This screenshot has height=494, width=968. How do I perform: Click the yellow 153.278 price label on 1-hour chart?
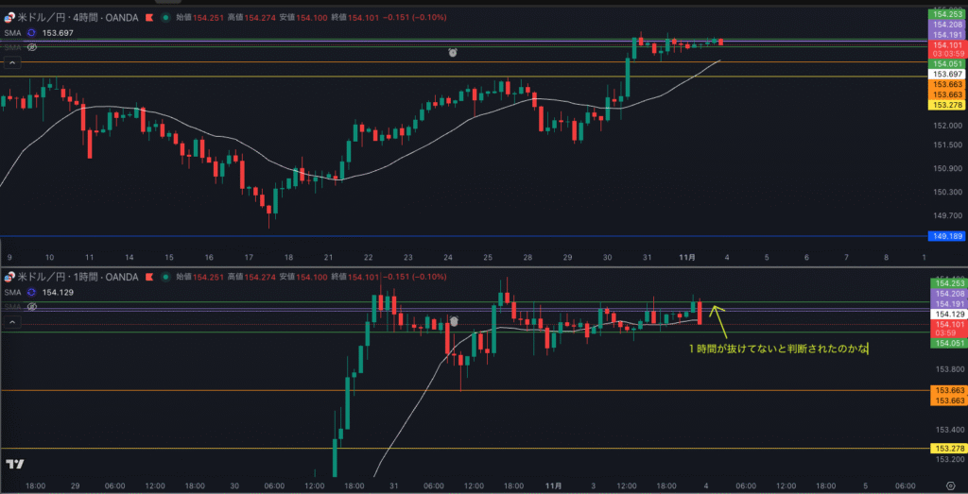tap(947, 448)
